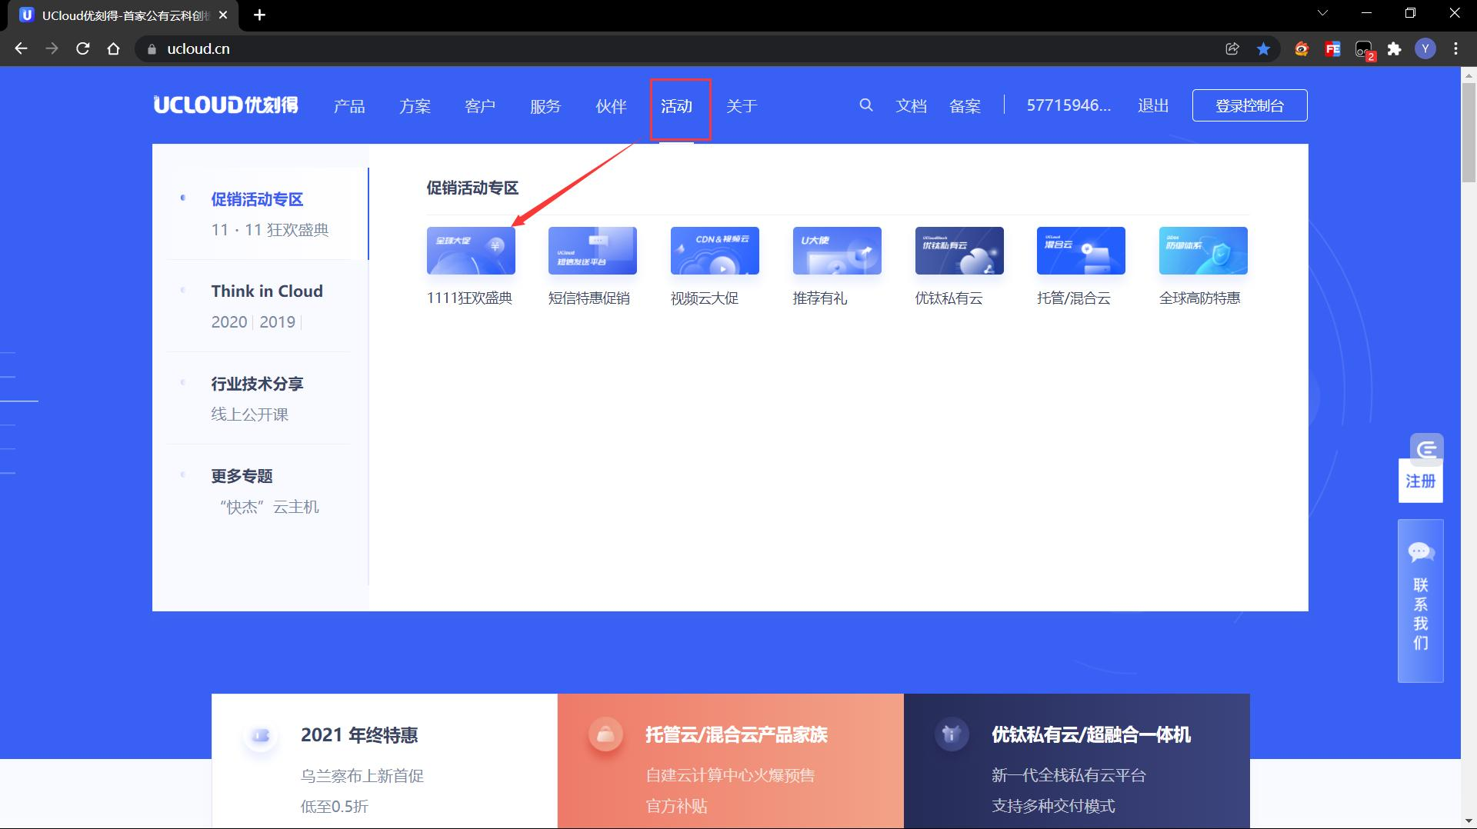1477x829 pixels.
Task: Open the site search magnifier icon
Action: tap(866, 105)
